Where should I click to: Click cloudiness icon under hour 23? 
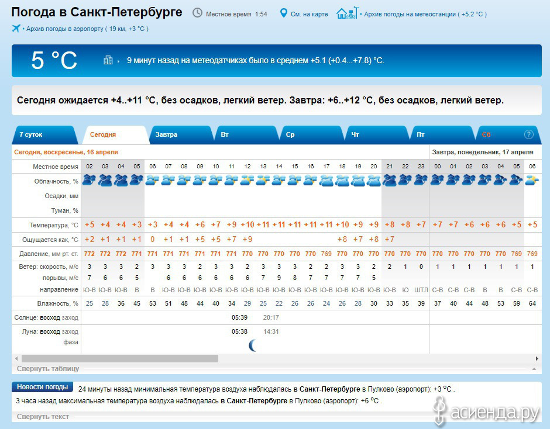pos(421,180)
